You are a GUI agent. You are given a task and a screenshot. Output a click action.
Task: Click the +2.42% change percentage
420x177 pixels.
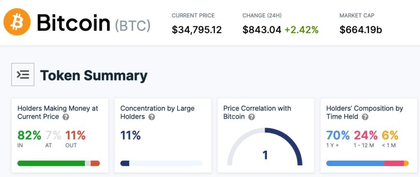tap(302, 30)
